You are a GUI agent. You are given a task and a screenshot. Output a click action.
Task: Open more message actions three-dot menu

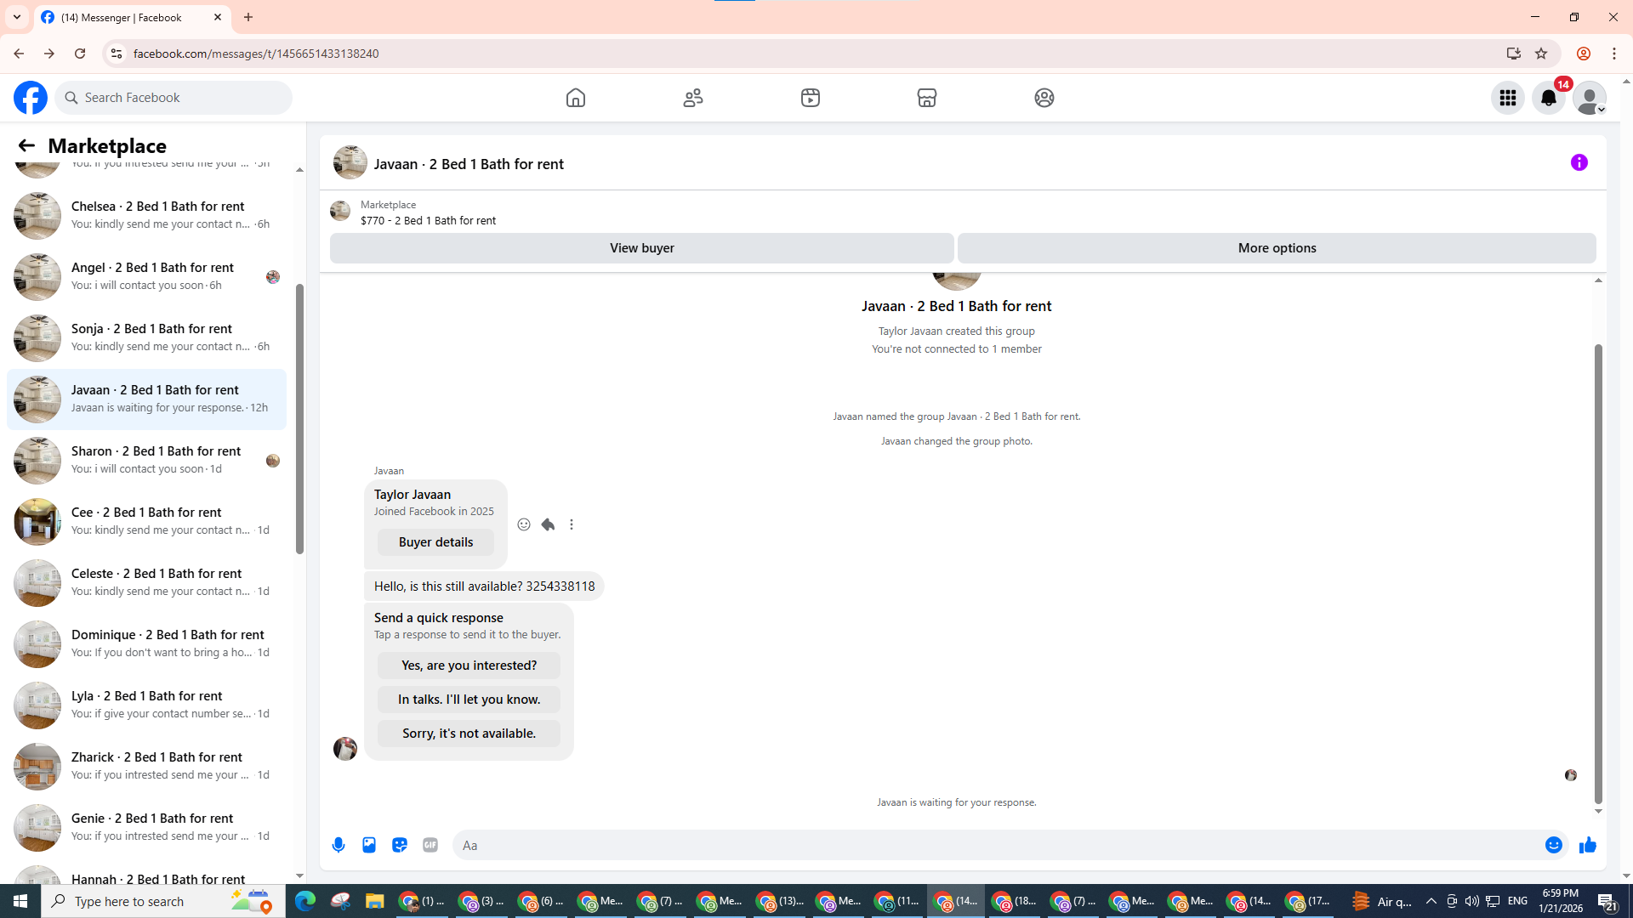572,524
